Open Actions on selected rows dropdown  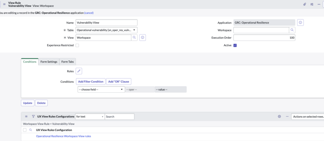pyautogui.click(x=308, y=116)
